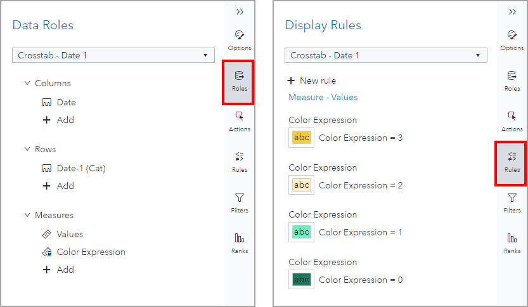Open the Measure - Values link
This screenshot has height=307, width=528.
323,97
